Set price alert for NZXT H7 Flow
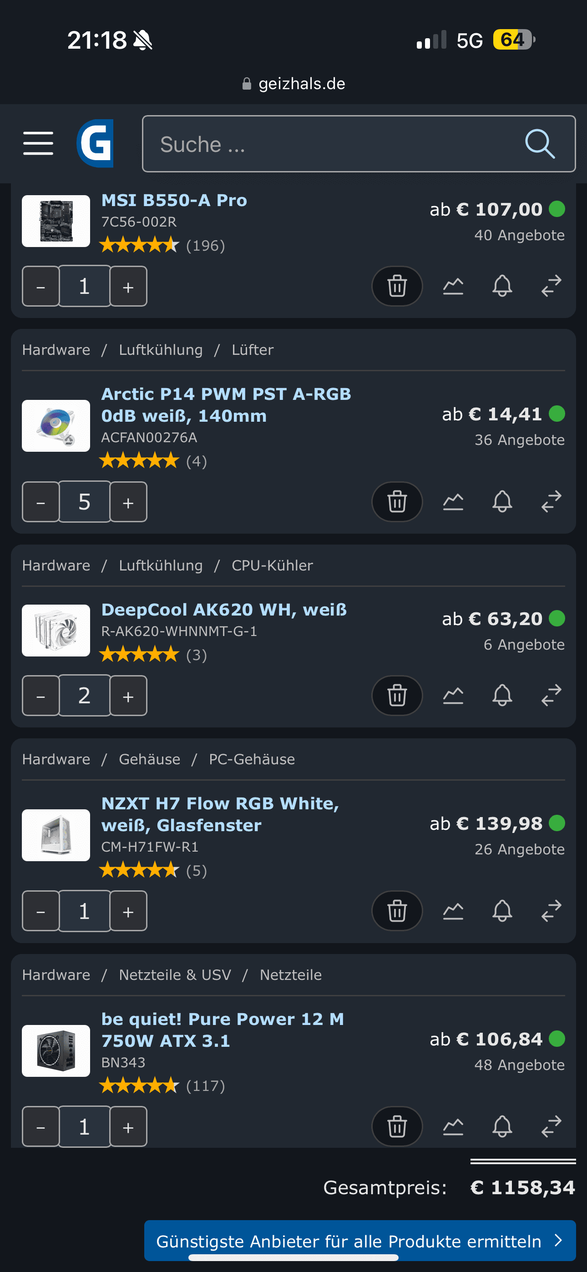This screenshot has width=587, height=1272. point(502,910)
